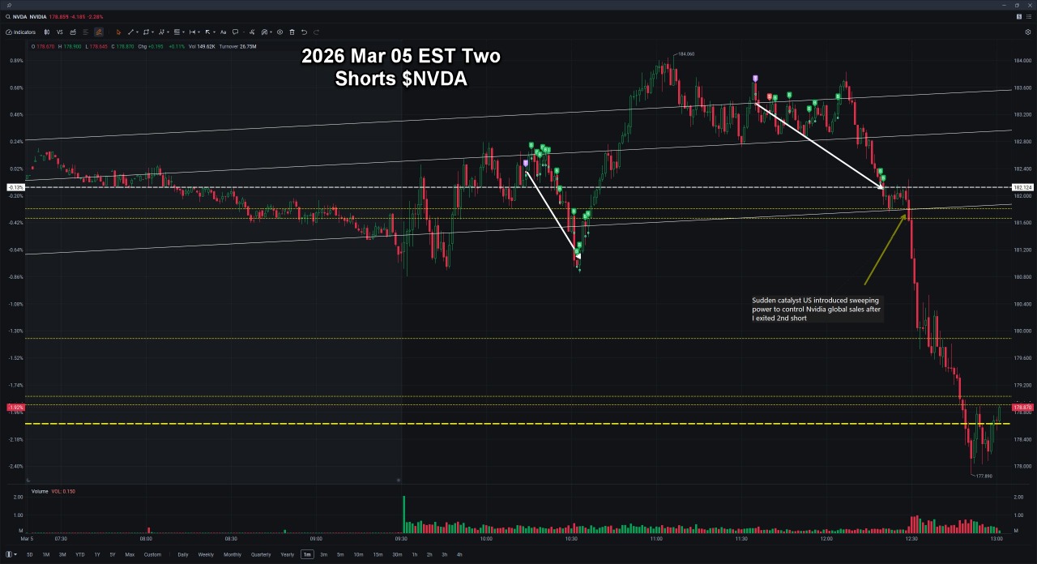Open the list panel icon top right
The width and height of the screenshot is (1037, 564).
pyautogui.click(x=1029, y=16)
